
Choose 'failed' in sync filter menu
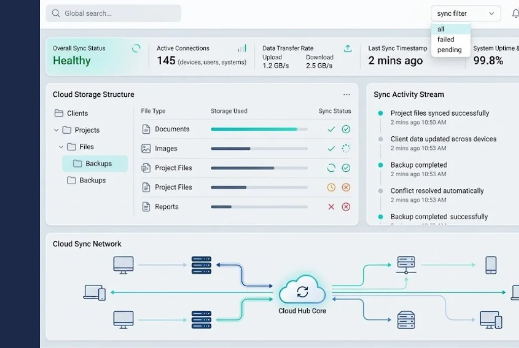pyautogui.click(x=451, y=40)
